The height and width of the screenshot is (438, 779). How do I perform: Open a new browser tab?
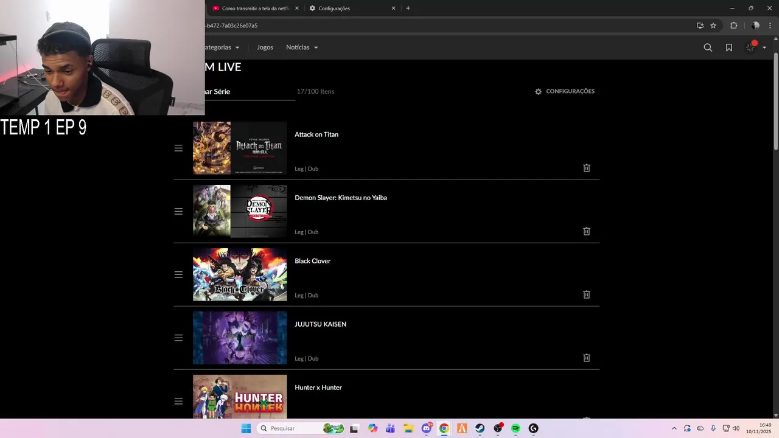[x=408, y=9]
